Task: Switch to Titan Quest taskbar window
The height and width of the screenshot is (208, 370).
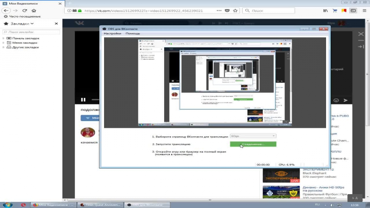Action: click(x=100, y=205)
